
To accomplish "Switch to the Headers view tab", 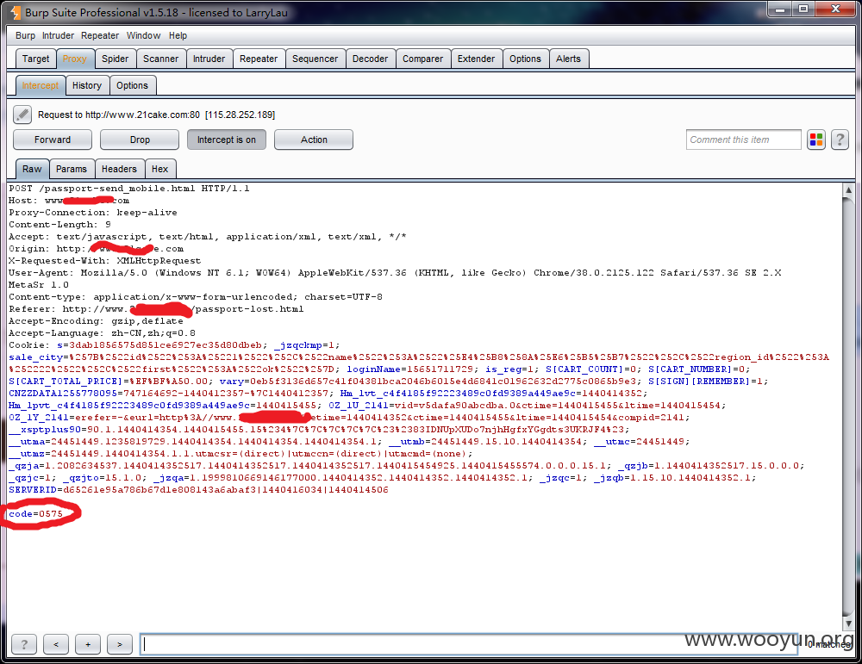I will point(119,169).
